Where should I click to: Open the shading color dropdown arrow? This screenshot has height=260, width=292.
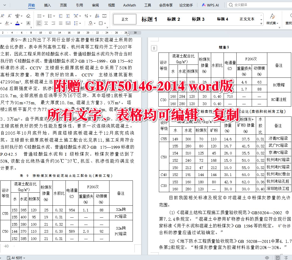[x=95, y=23]
